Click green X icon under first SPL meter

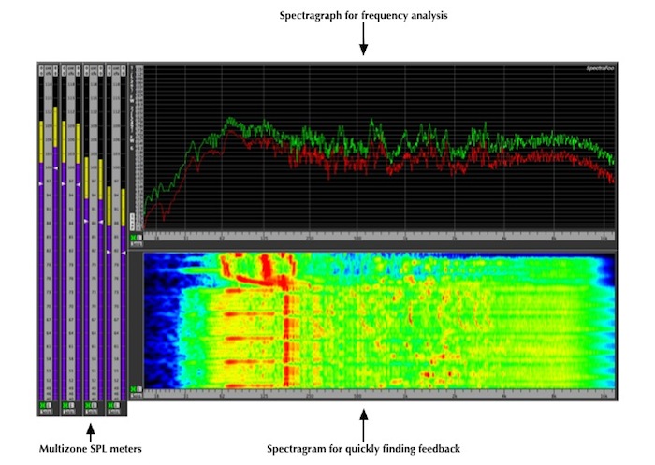pyautogui.click(x=42, y=405)
